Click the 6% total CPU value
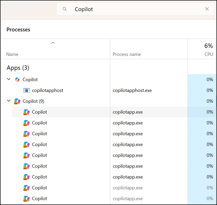 point(209,46)
